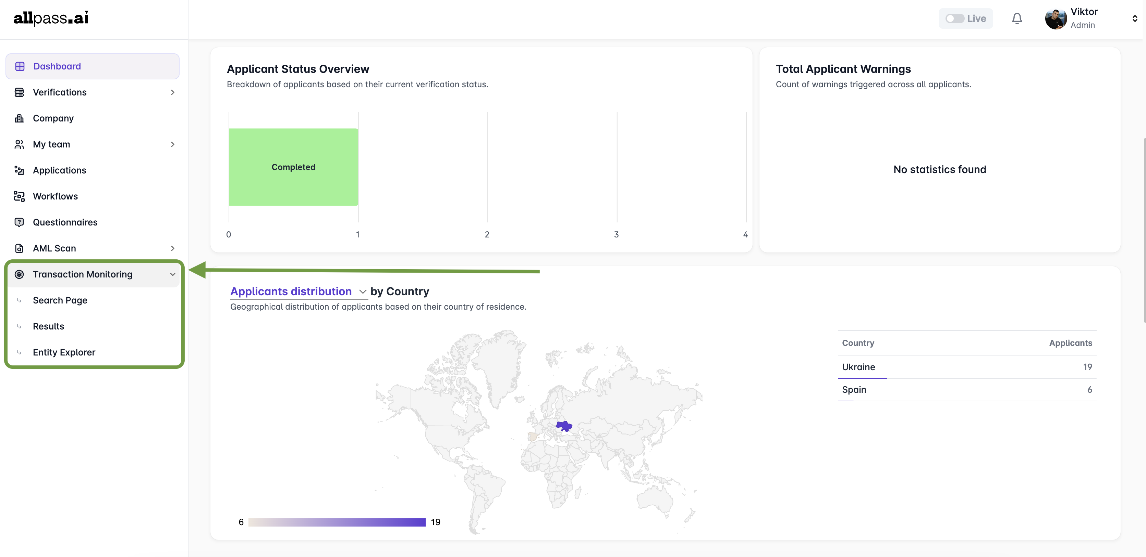Open the Applicants distribution dropdown

click(x=363, y=292)
